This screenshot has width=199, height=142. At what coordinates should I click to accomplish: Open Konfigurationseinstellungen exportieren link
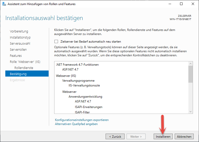(x=82, y=120)
